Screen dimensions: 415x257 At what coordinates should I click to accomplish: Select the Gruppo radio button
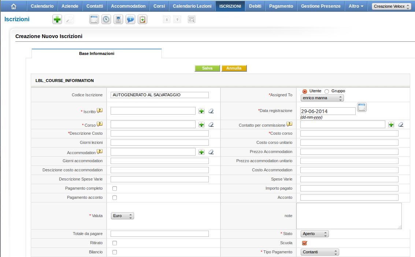[327, 91]
